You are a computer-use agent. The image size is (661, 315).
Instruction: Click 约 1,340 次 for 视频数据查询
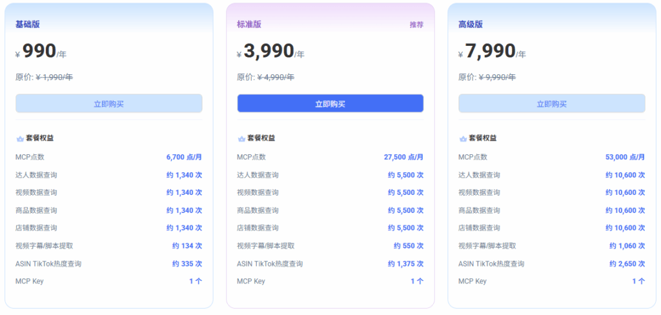tap(184, 193)
